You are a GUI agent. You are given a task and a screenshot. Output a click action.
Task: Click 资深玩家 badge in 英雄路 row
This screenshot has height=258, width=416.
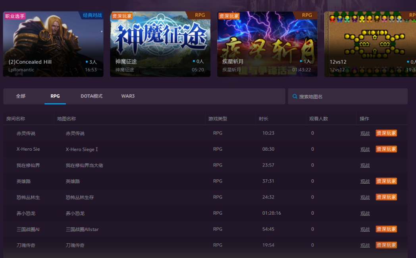click(386, 181)
